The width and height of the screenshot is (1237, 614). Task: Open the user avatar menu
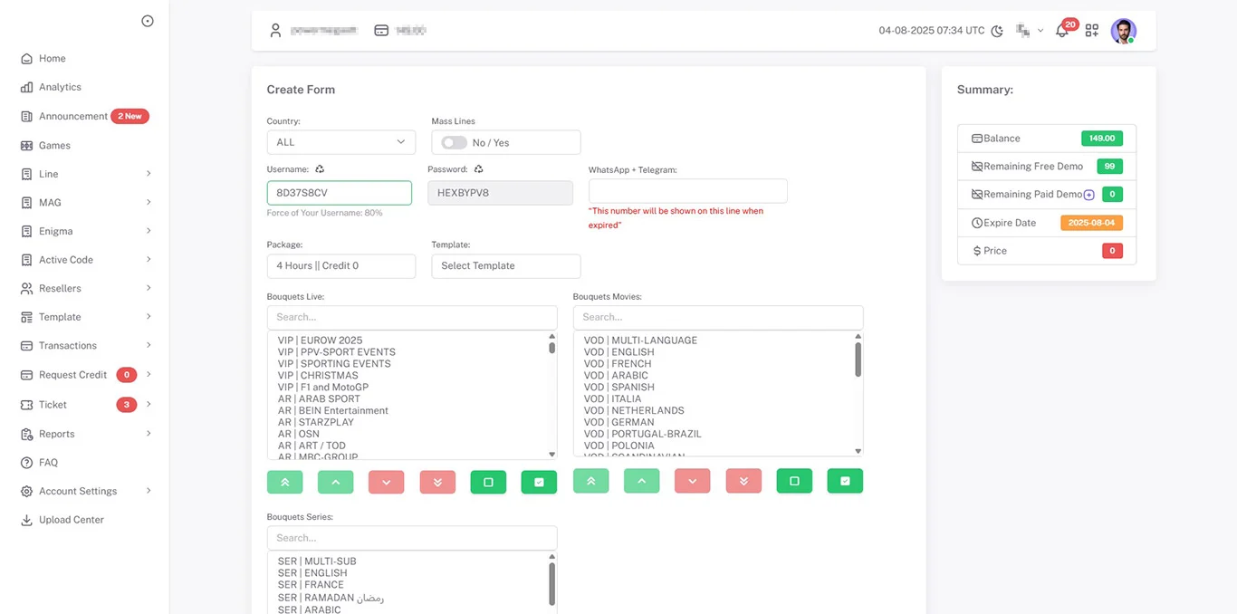[x=1124, y=31]
